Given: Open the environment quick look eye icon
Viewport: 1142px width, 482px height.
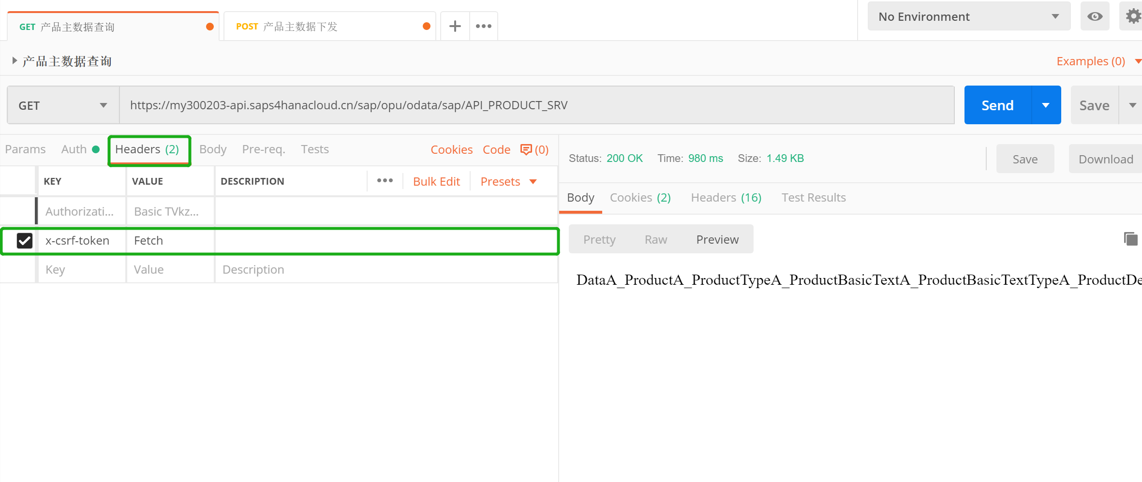Looking at the screenshot, I should tap(1095, 16).
